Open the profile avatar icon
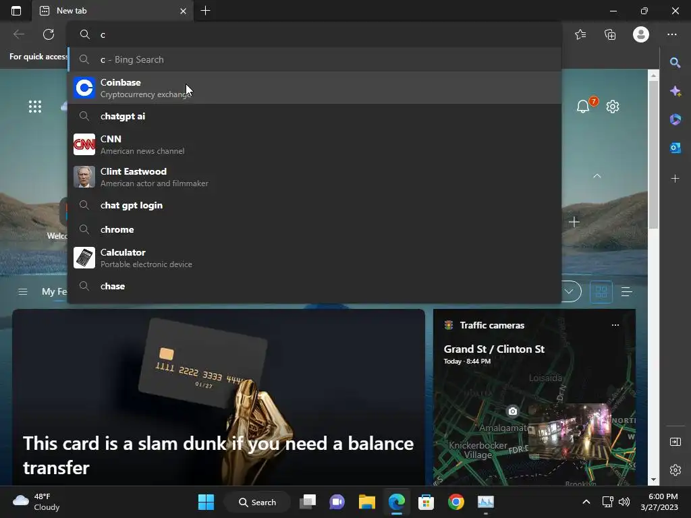691x518 pixels. tap(641, 34)
